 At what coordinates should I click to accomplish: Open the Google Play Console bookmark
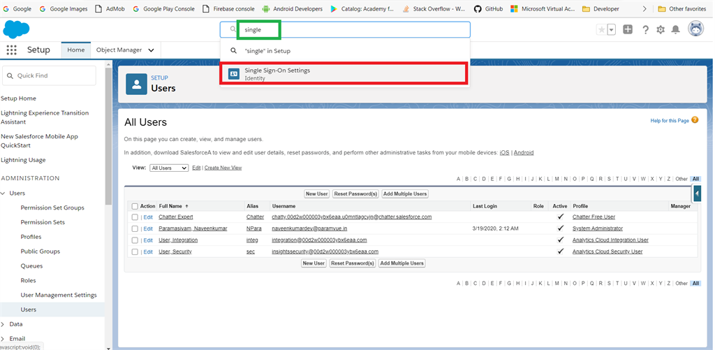click(x=163, y=8)
